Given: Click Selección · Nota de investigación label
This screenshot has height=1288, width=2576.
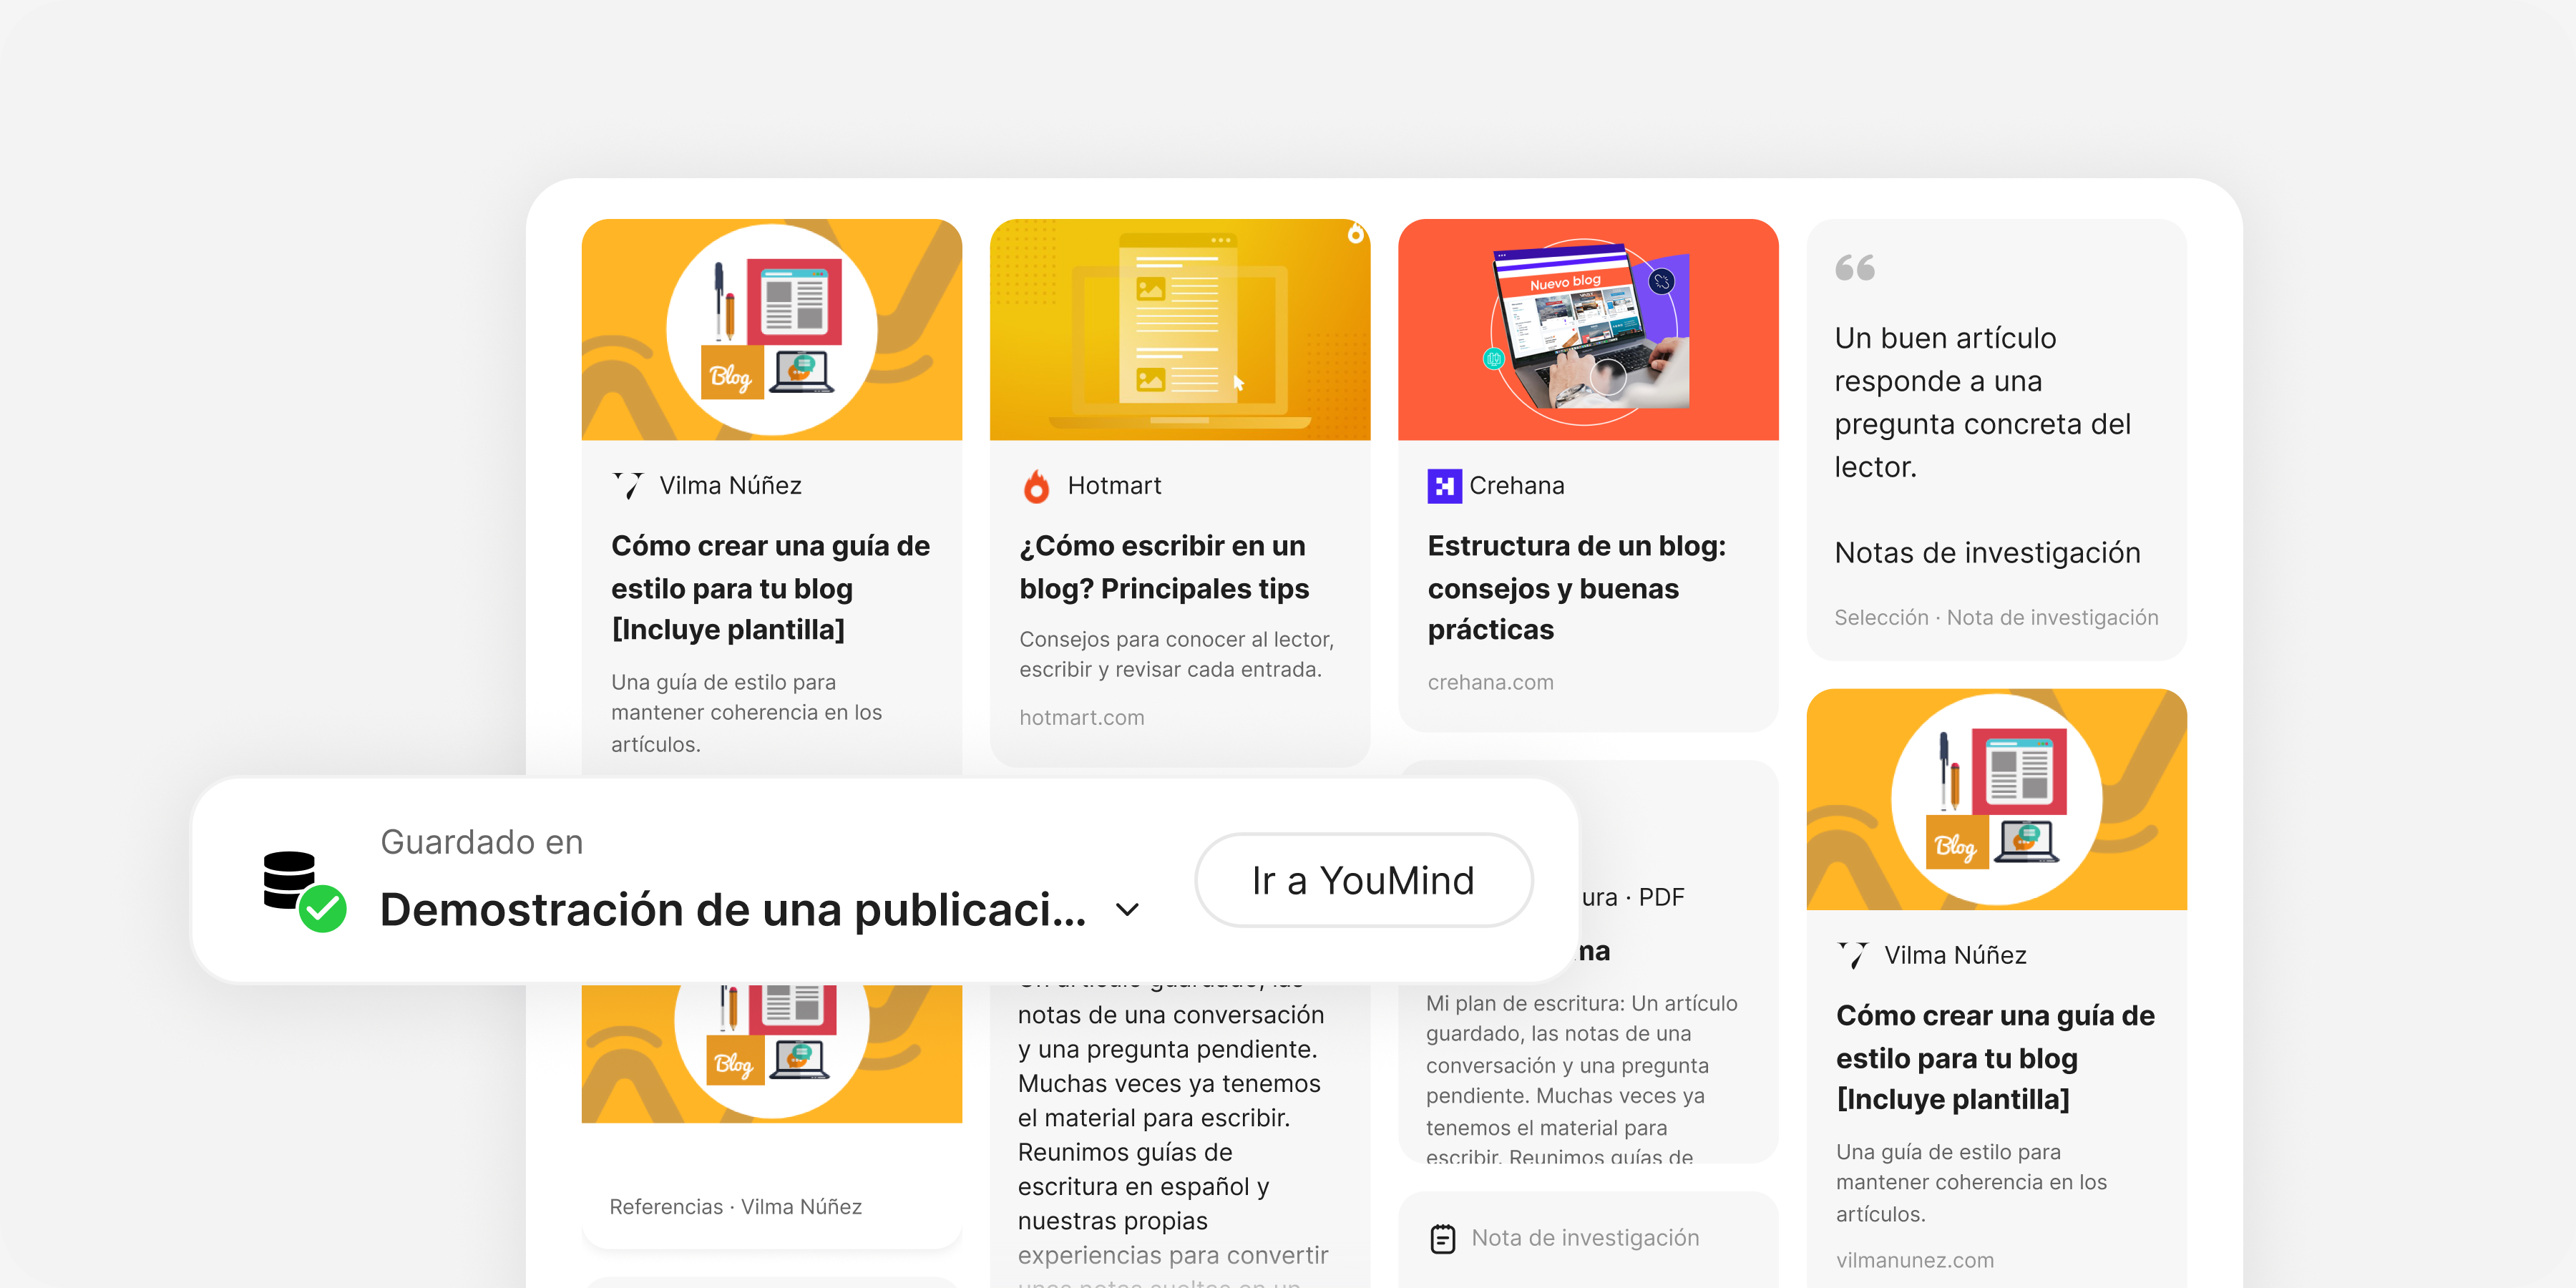Looking at the screenshot, I should [x=1996, y=618].
